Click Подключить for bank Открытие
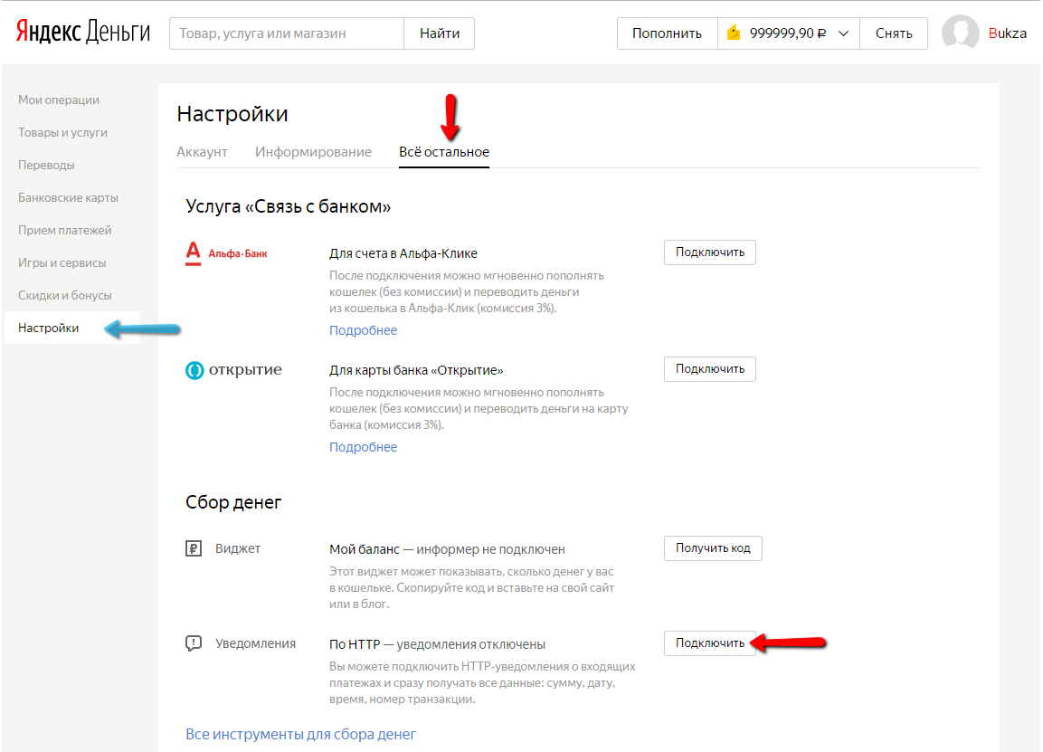Viewport: 1043px width, 752px height. pos(710,368)
